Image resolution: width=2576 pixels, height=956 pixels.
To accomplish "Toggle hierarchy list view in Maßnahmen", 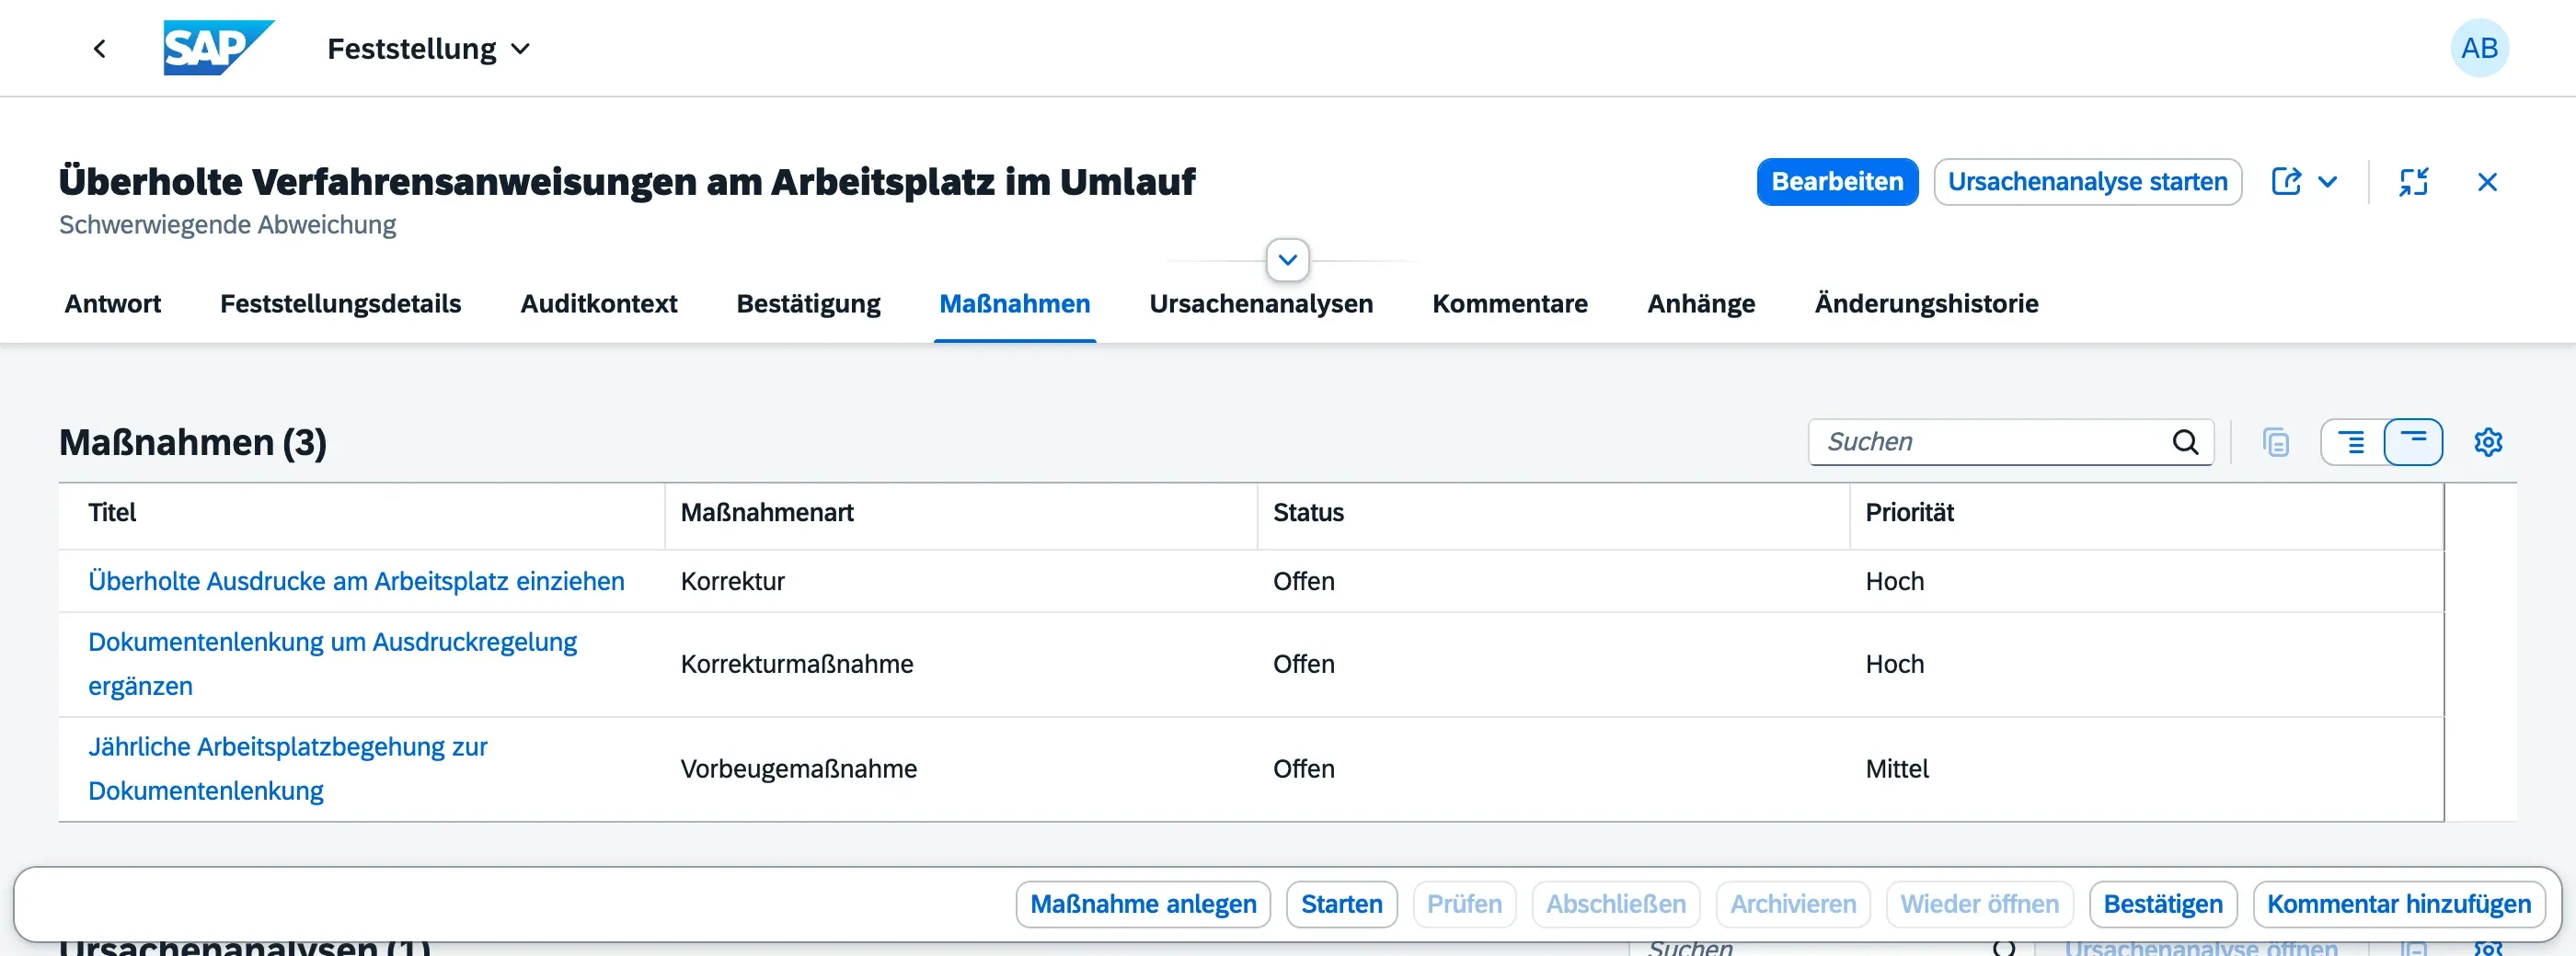I will [x=2353, y=441].
